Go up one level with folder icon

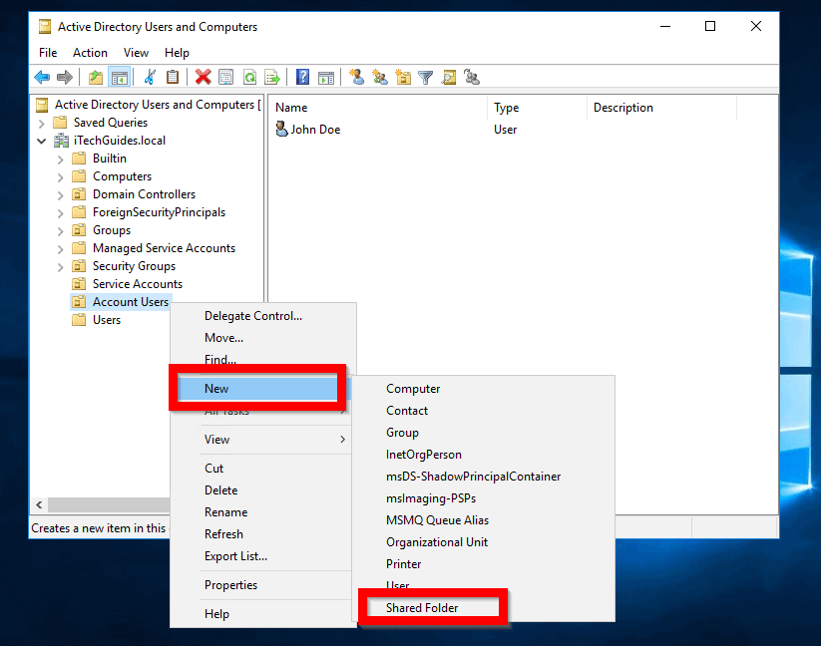pyautogui.click(x=96, y=78)
